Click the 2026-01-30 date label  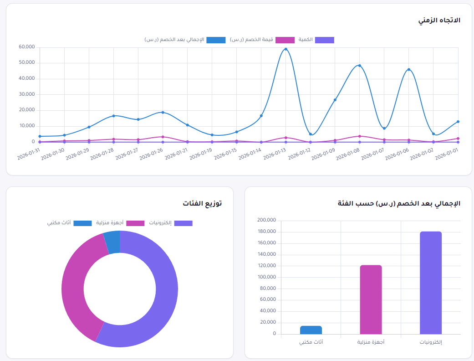53,154
